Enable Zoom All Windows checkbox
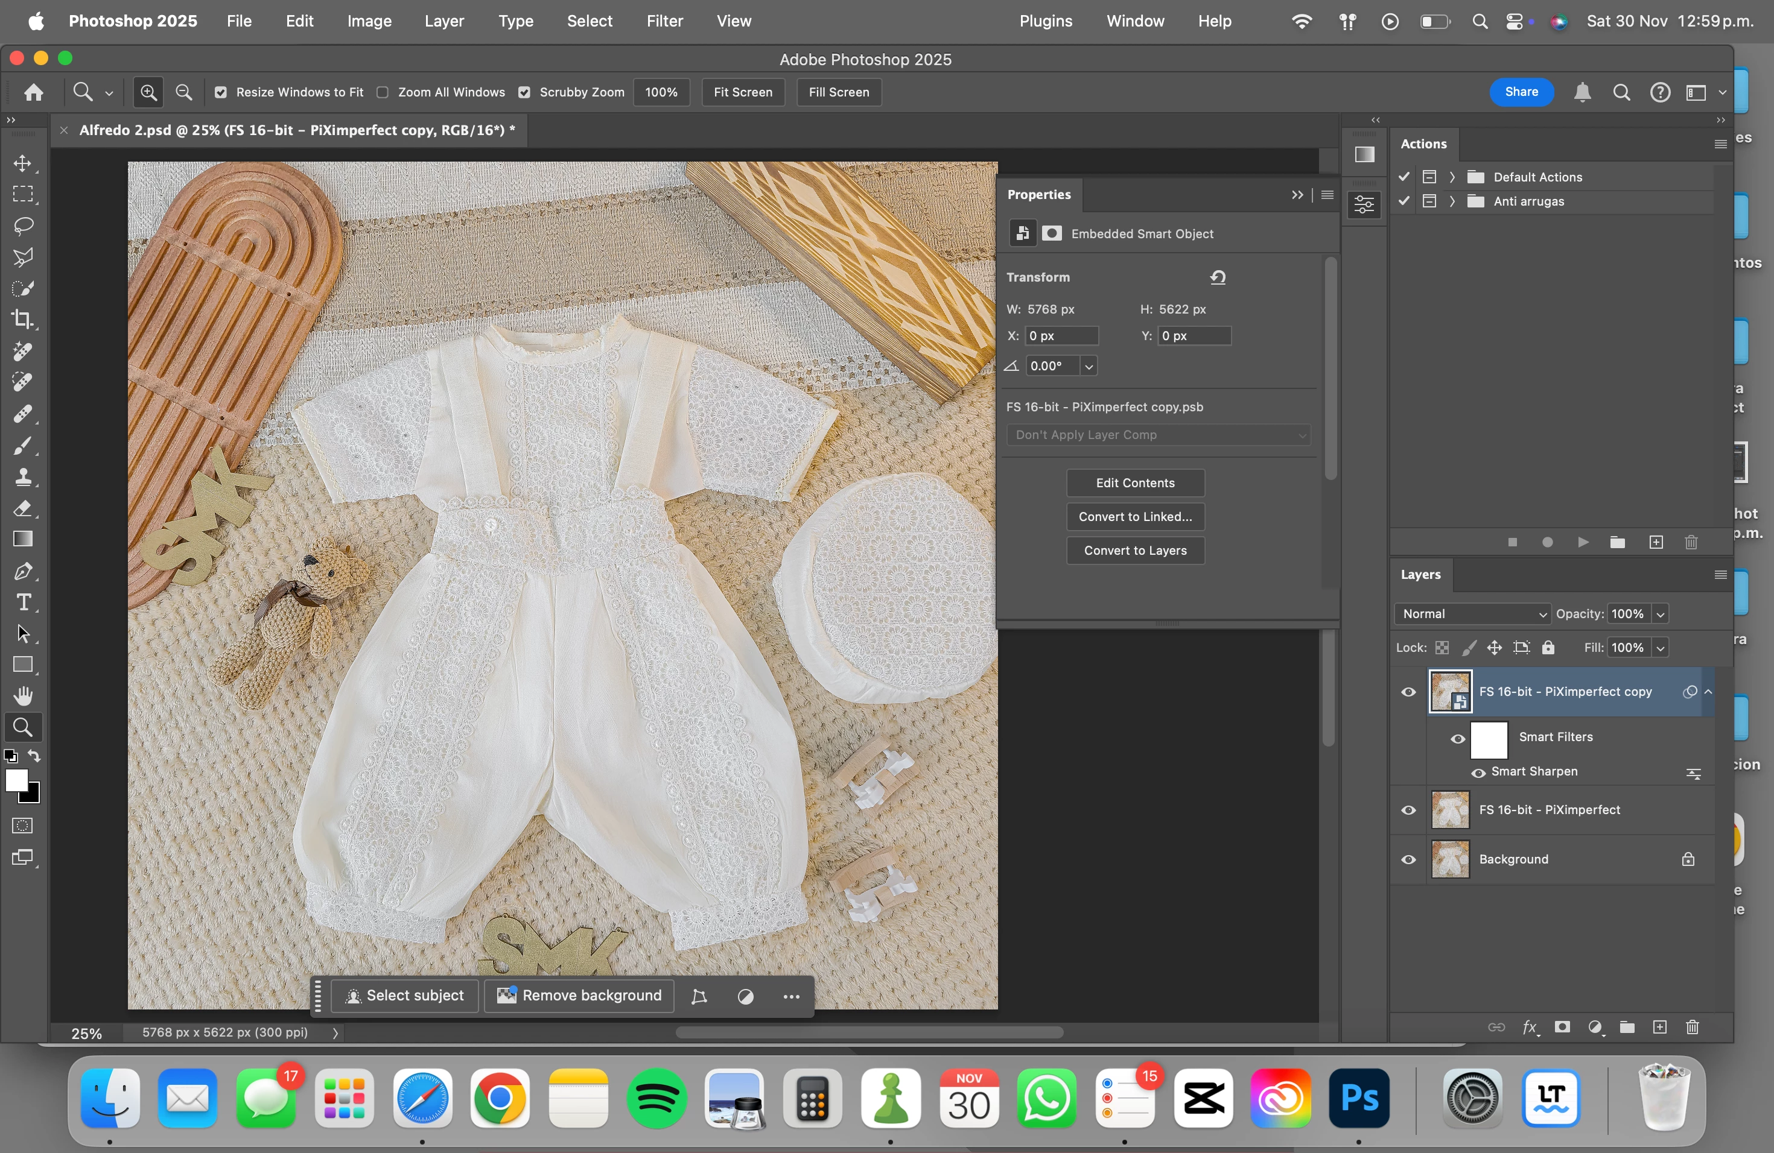 [383, 92]
